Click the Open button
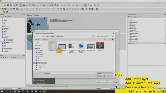 tap(101, 76)
